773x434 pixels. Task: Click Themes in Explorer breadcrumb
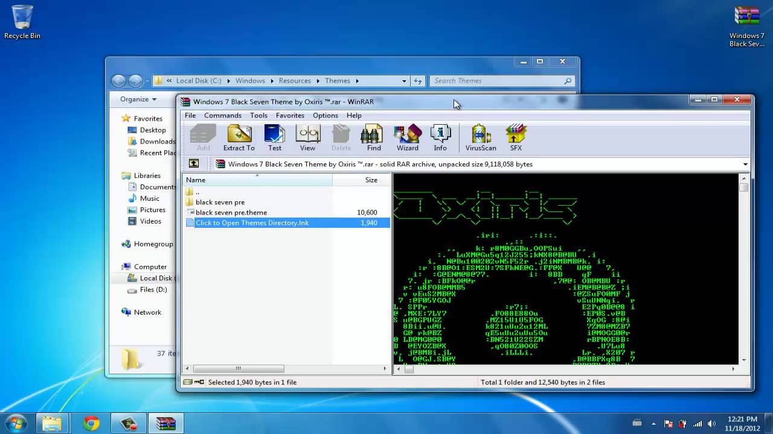coord(338,81)
